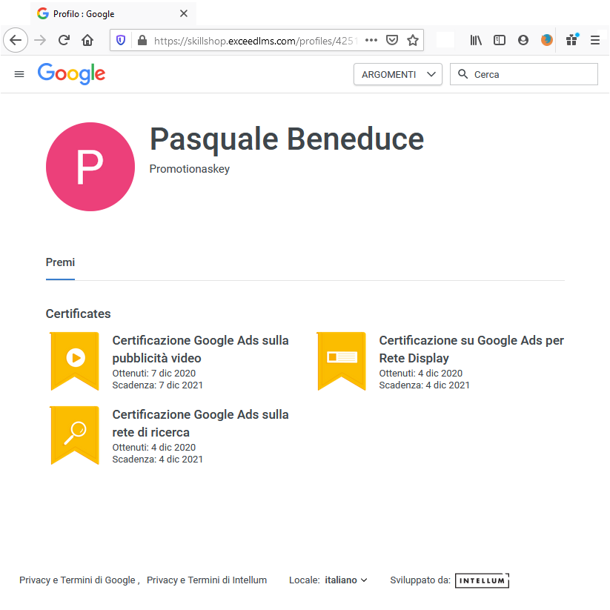Click the Sviluppato da: footer label
Viewport: 610px width, 610px height.
pyautogui.click(x=420, y=580)
